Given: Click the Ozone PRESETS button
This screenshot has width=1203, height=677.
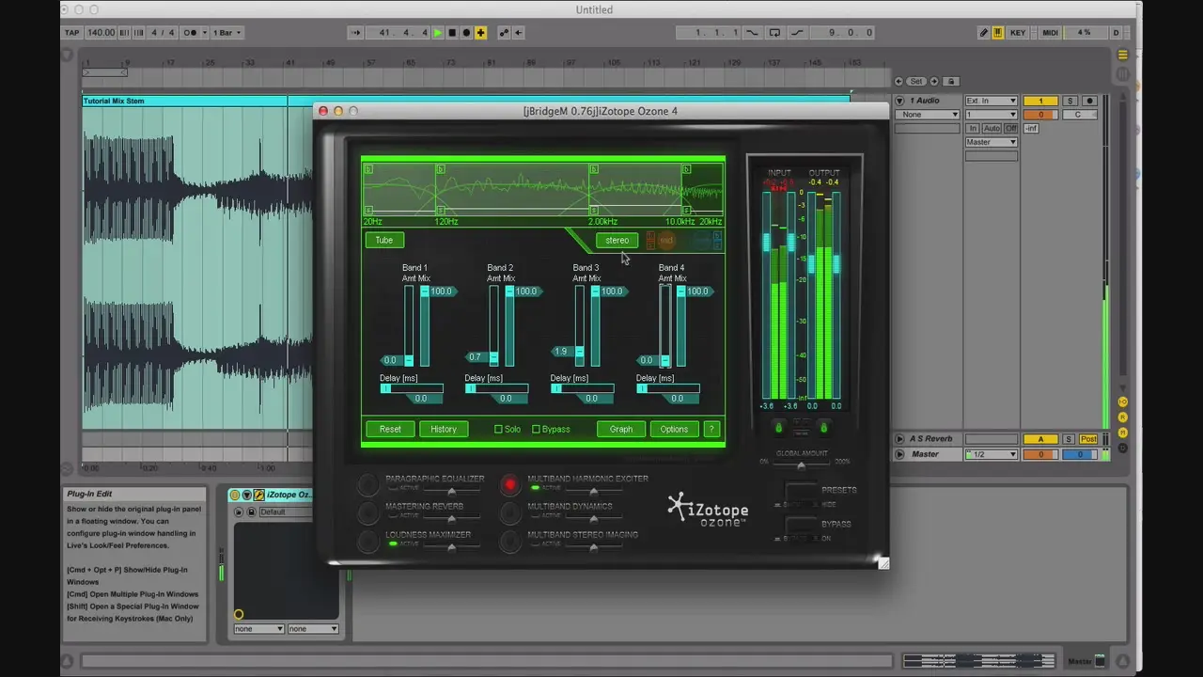Looking at the screenshot, I should click(x=802, y=491).
